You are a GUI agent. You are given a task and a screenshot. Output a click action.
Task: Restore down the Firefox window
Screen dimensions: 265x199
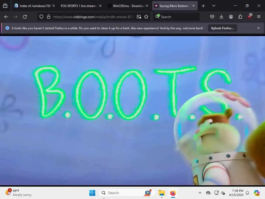tap(247, 6)
